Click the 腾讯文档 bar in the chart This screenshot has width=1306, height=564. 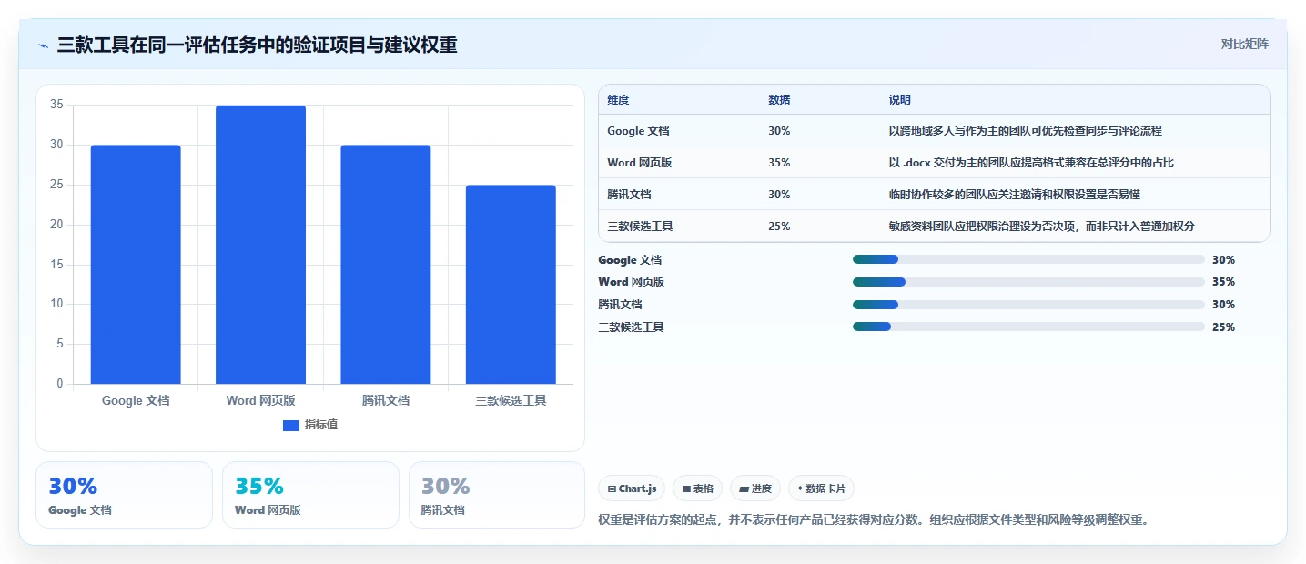click(x=386, y=265)
